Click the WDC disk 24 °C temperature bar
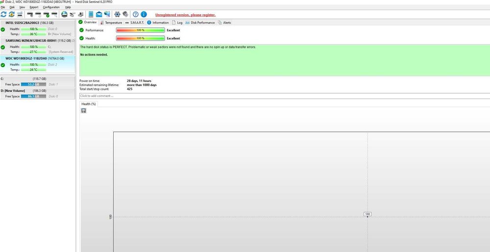This screenshot has width=490, height=252. point(33,70)
